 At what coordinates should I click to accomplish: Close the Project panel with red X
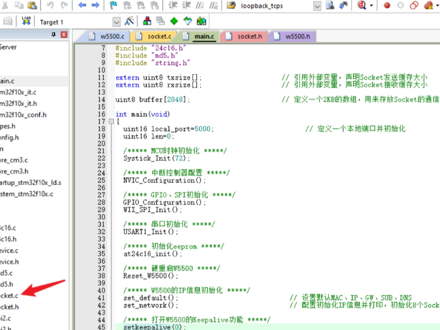[64, 35]
